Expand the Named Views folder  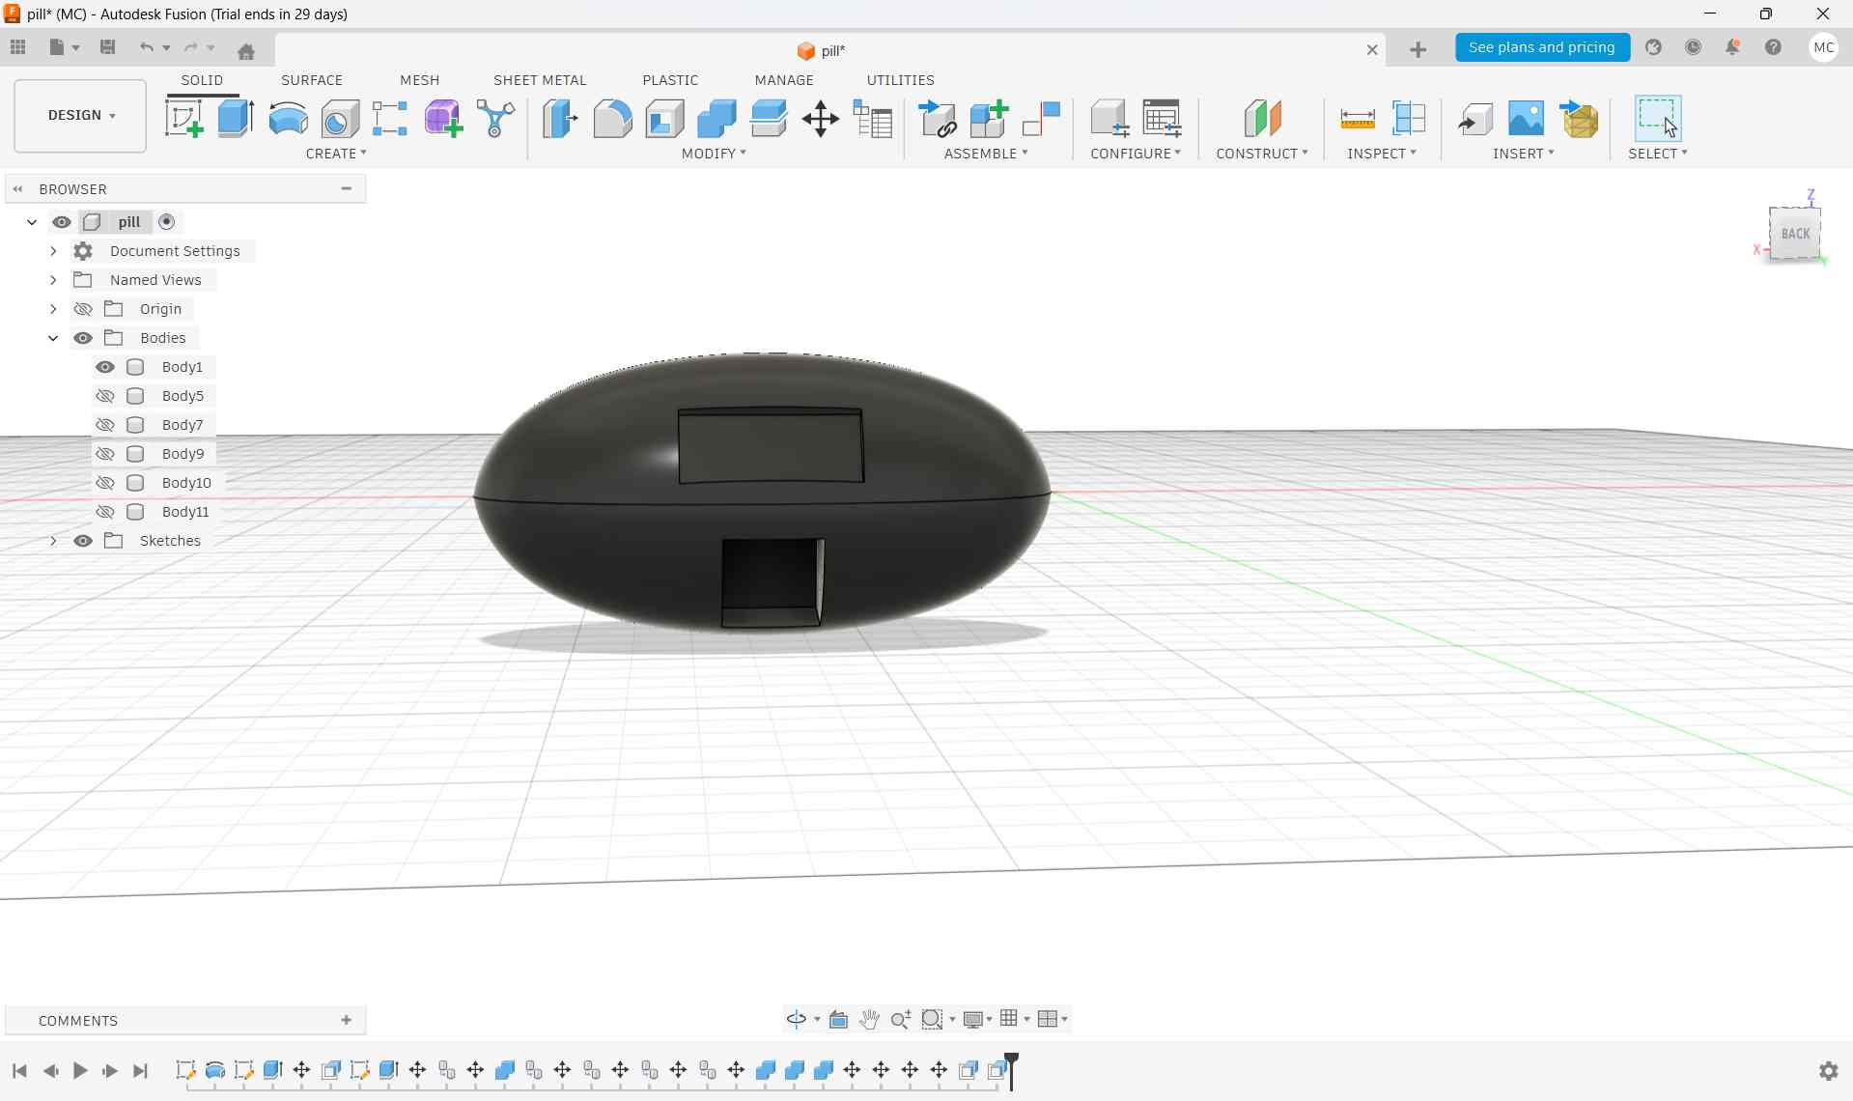point(53,280)
